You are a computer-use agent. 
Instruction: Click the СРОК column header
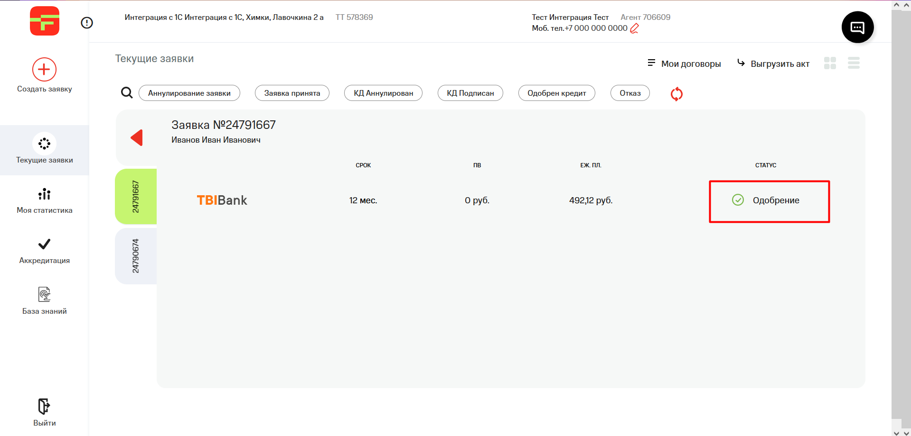pos(363,165)
